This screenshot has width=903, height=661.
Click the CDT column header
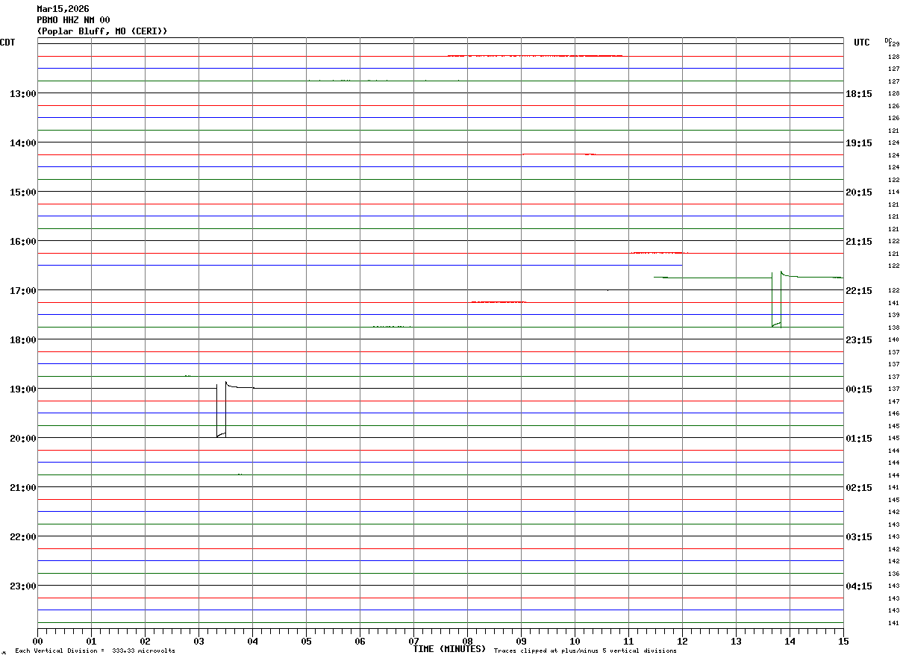(7, 43)
